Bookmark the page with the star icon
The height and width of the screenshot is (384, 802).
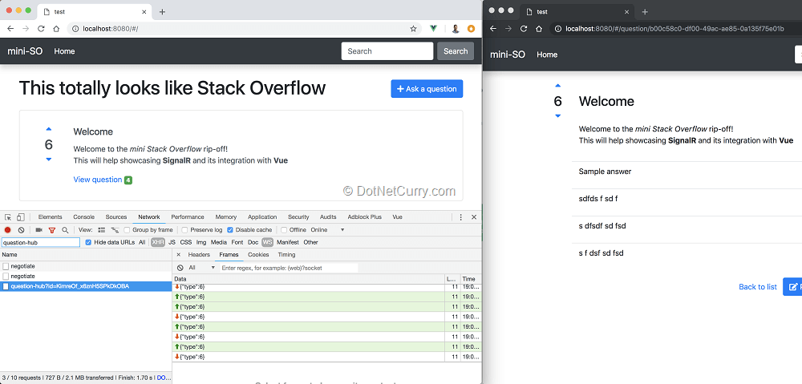413,29
